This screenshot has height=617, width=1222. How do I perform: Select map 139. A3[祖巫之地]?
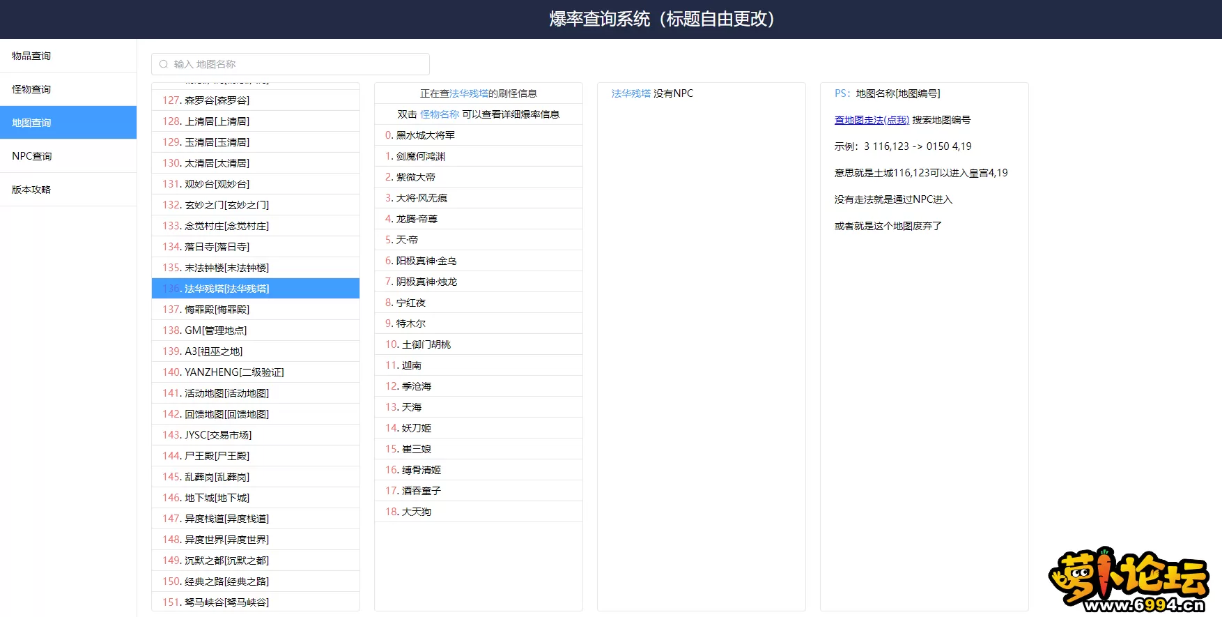click(256, 351)
